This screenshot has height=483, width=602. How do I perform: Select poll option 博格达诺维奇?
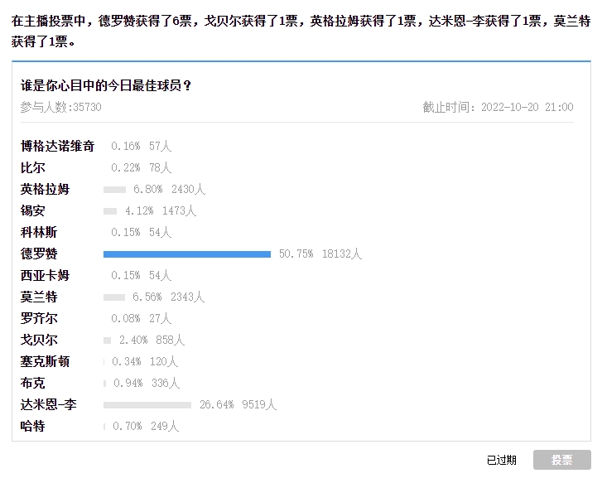[57, 146]
